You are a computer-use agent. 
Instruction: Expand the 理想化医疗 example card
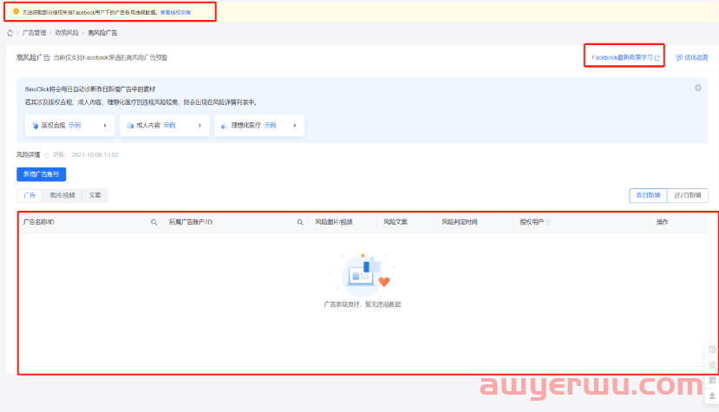pyautogui.click(x=258, y=125)
